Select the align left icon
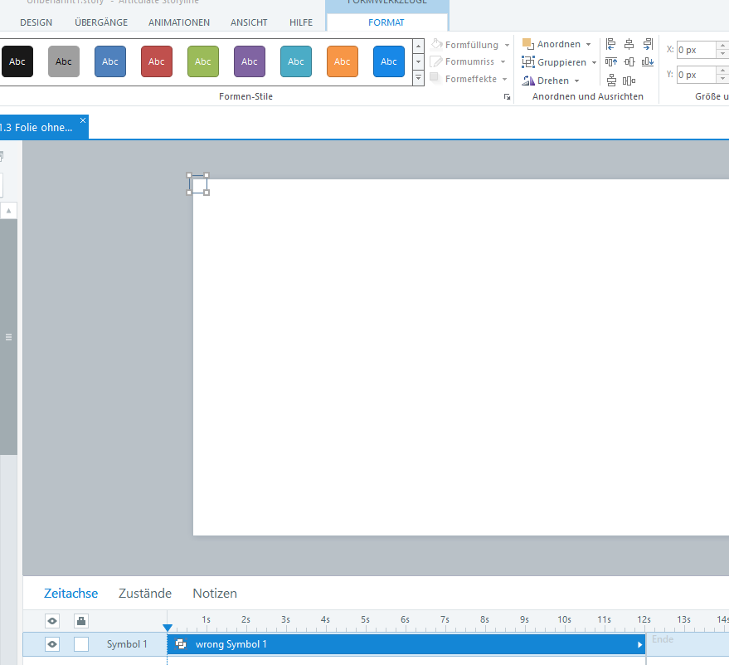Screen dimensions: 729x665 [610, 44]
